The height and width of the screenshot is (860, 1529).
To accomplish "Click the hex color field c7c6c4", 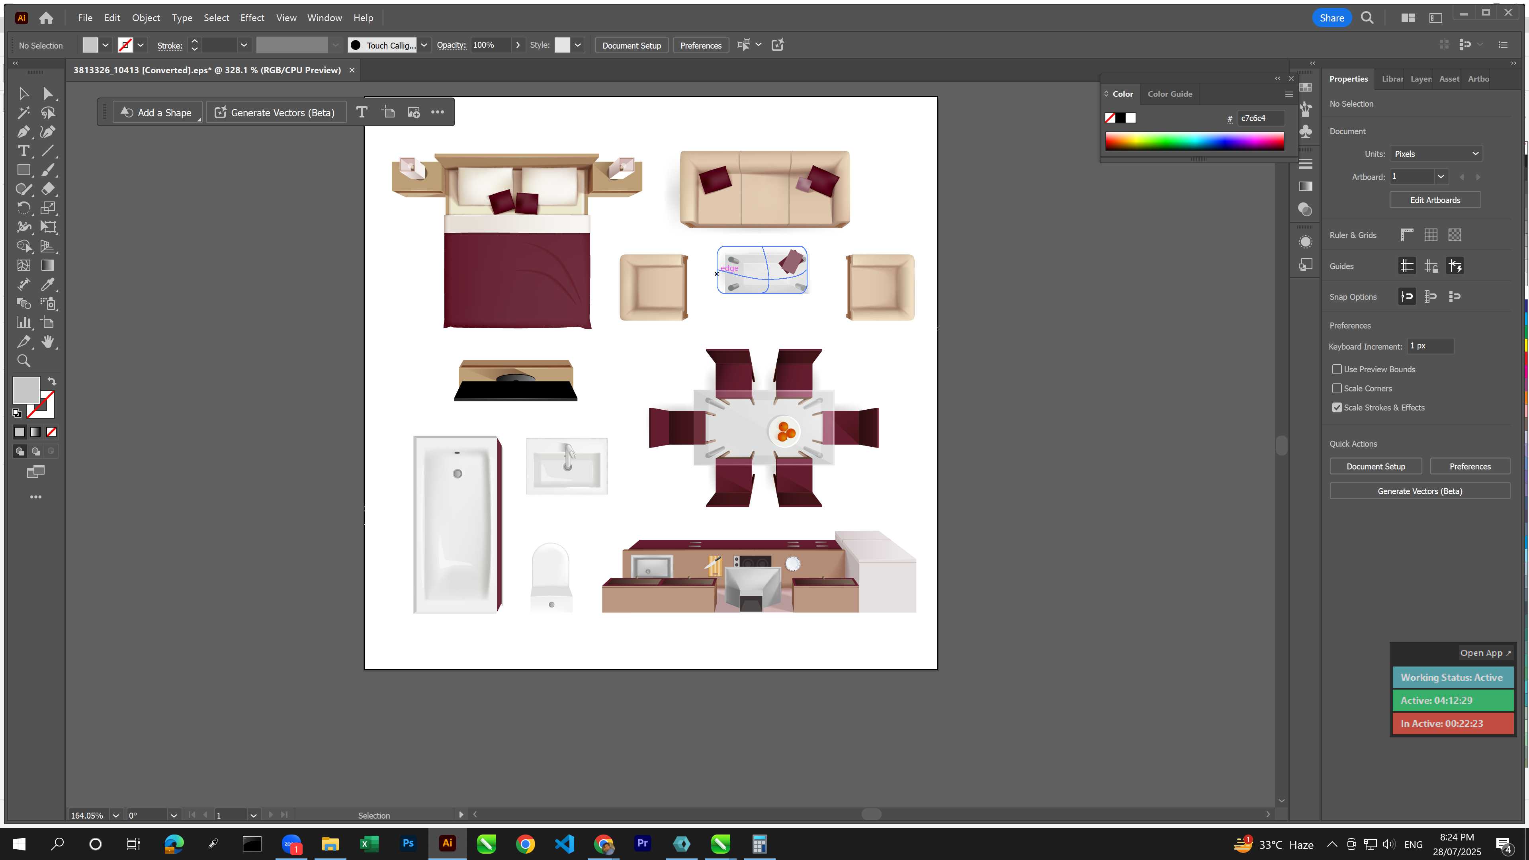I will 1261,118.
